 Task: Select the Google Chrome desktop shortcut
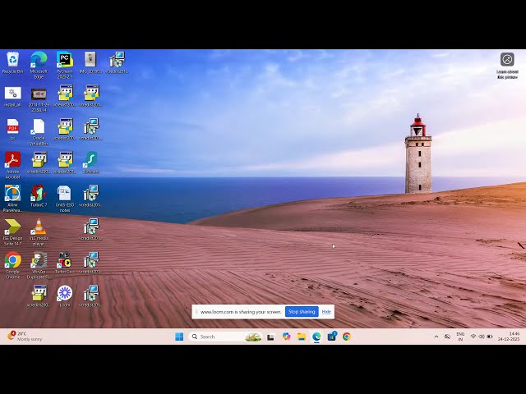[12, 261]
